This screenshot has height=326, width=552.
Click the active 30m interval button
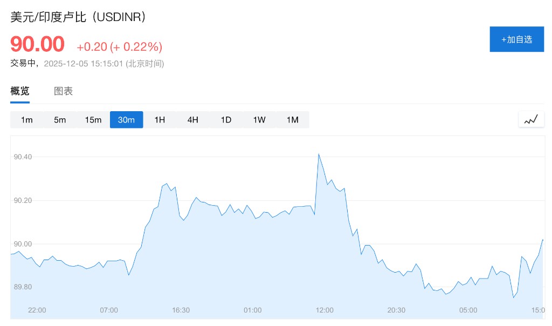(126, 120)
